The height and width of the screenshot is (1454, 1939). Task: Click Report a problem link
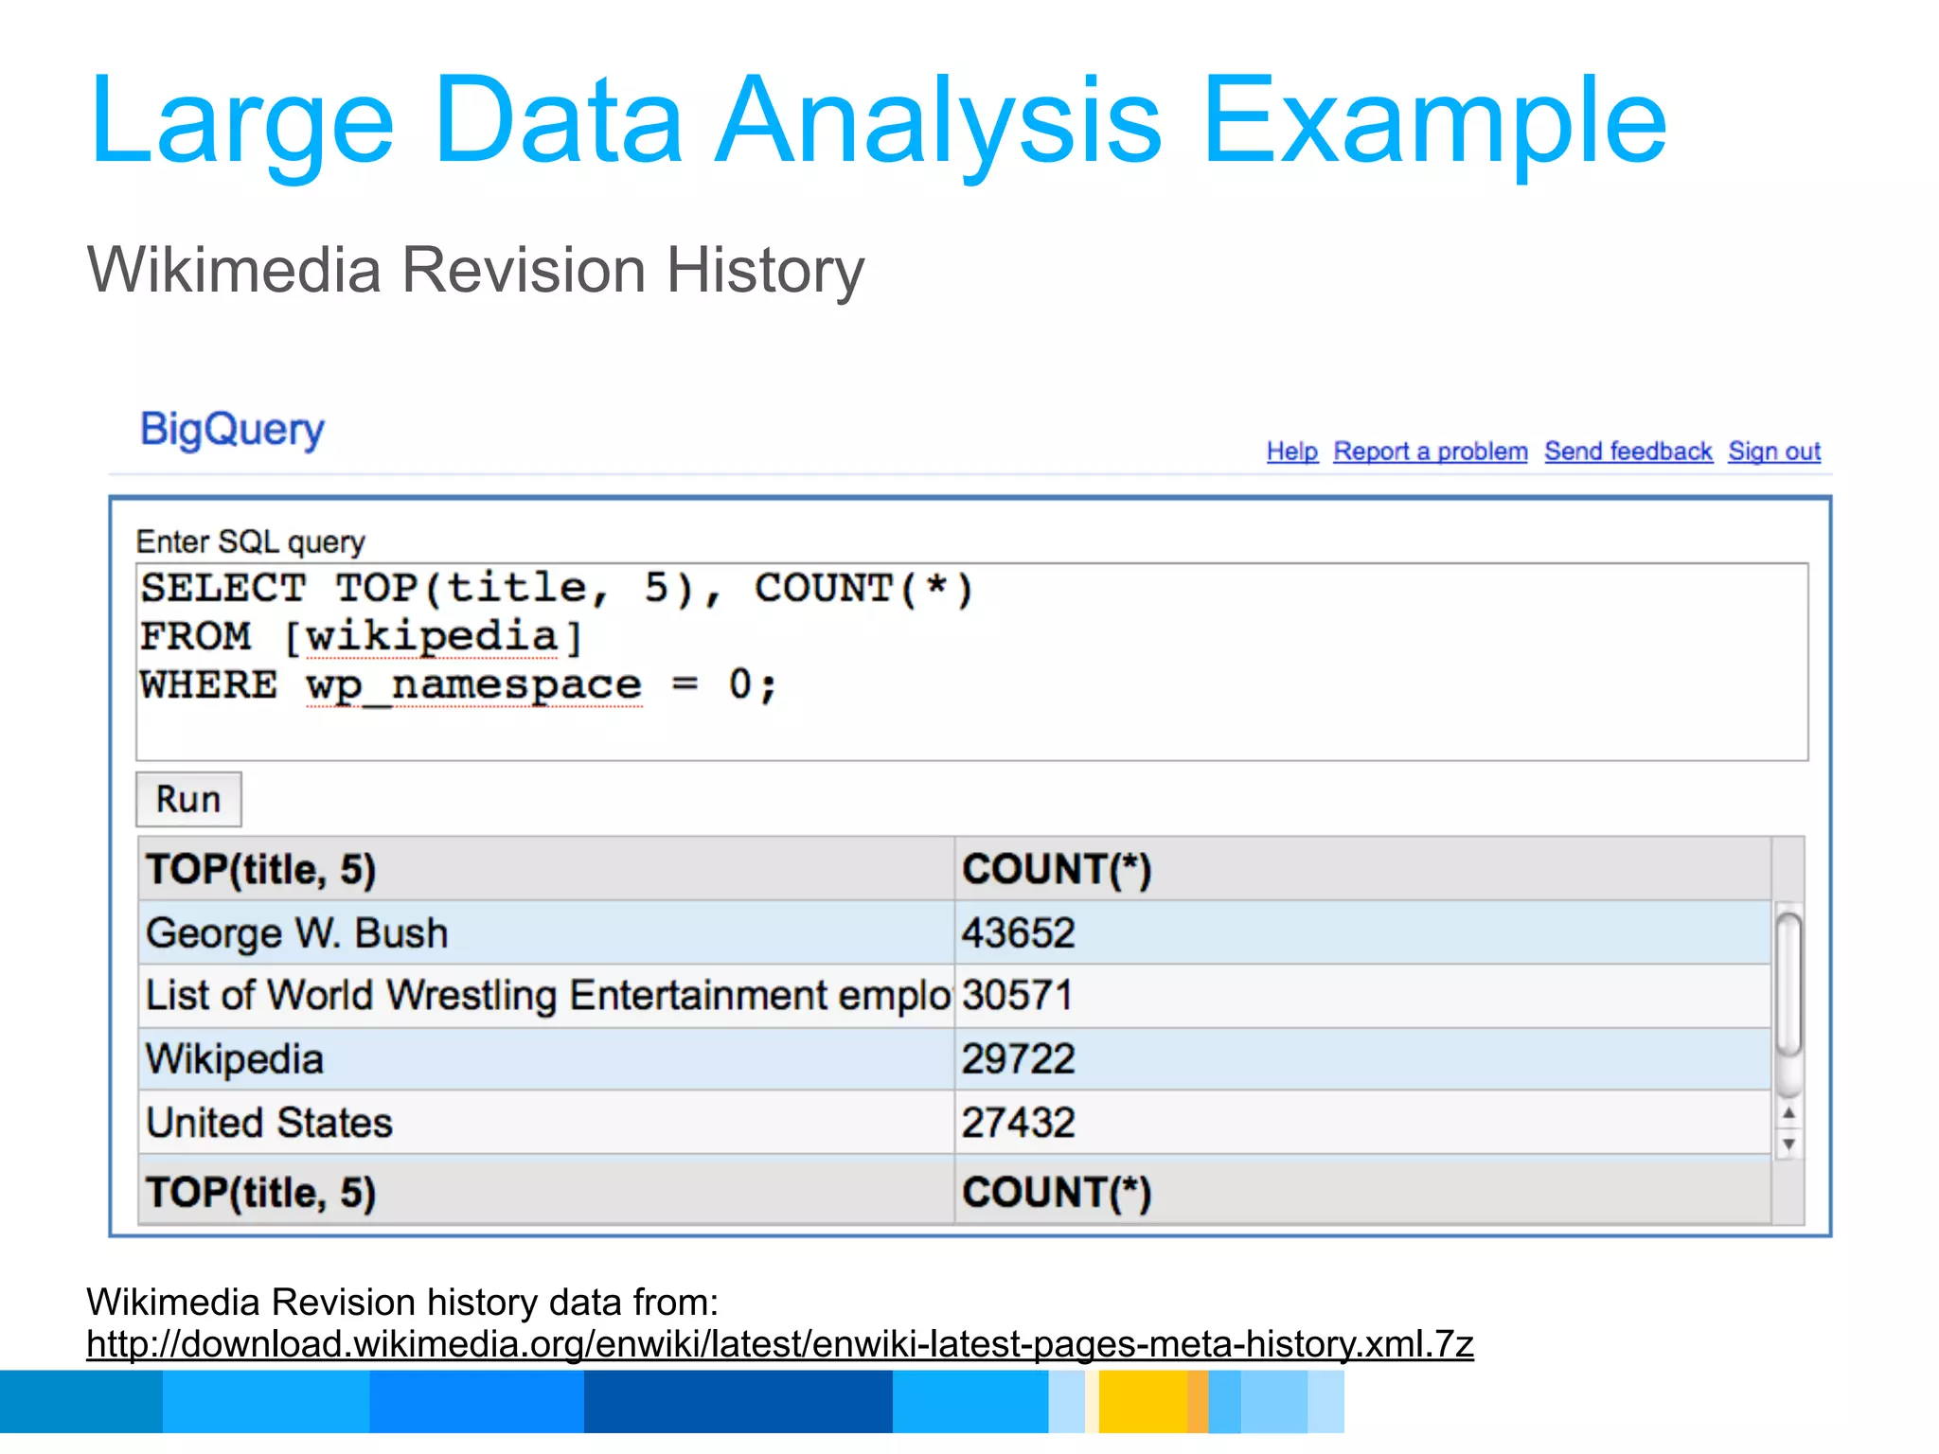point(1431,452)
